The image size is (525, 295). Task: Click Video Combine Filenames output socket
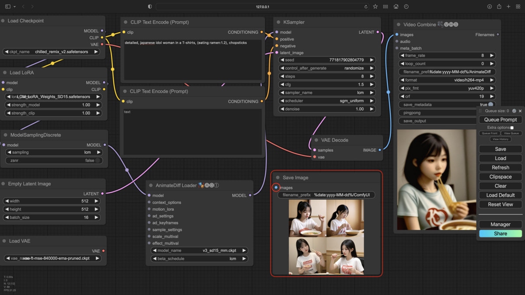(498, 35)
